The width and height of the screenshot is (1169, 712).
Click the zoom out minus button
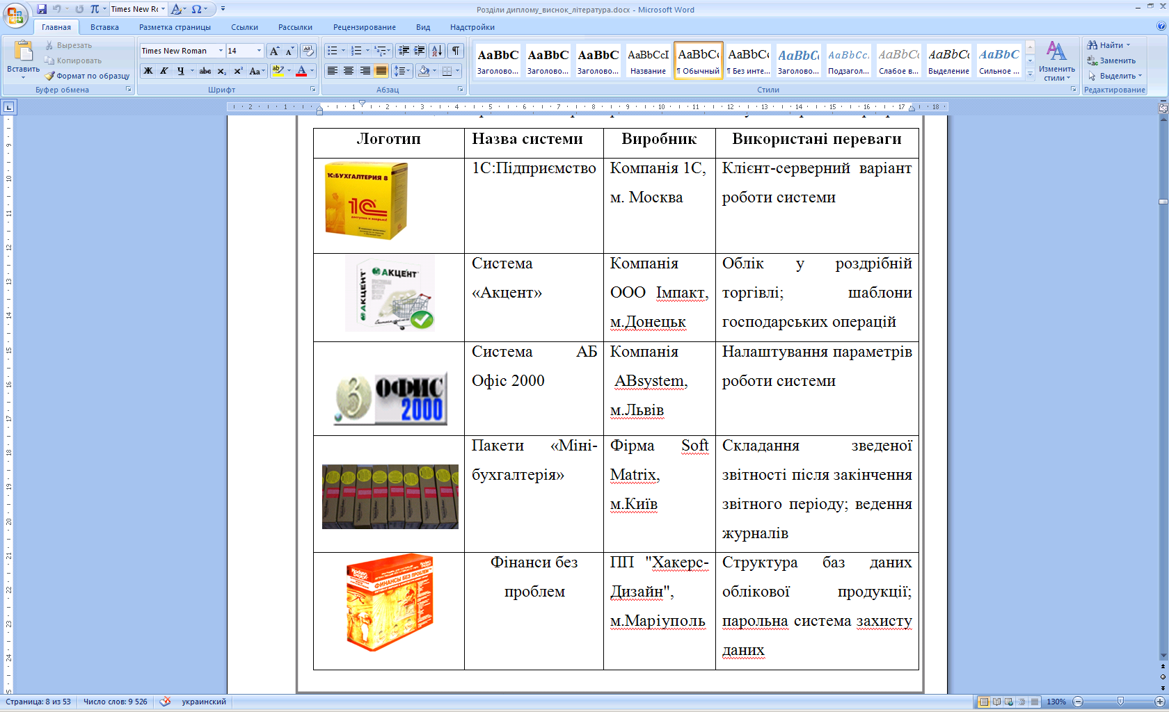1078,702
